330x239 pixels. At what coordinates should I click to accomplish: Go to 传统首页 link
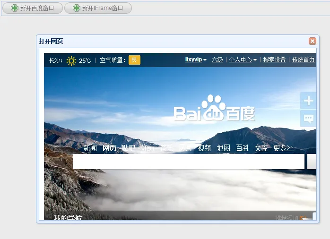point(303,60)
